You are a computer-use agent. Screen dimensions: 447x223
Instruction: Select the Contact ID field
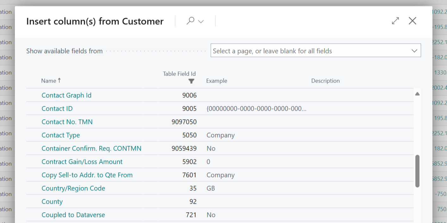click(x=57, y=108)
